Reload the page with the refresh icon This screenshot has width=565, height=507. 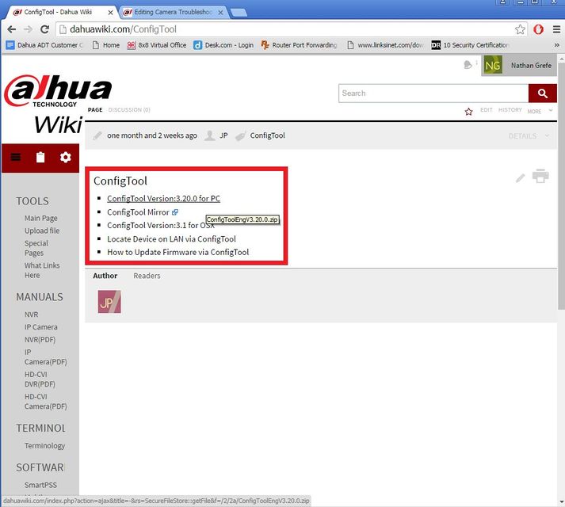[x=44, y=29]
